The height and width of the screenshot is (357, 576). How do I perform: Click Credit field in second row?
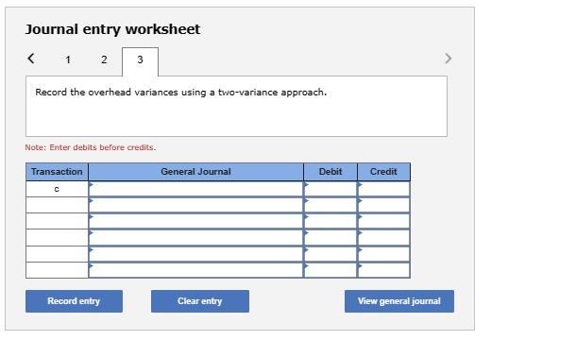point(383,205)
